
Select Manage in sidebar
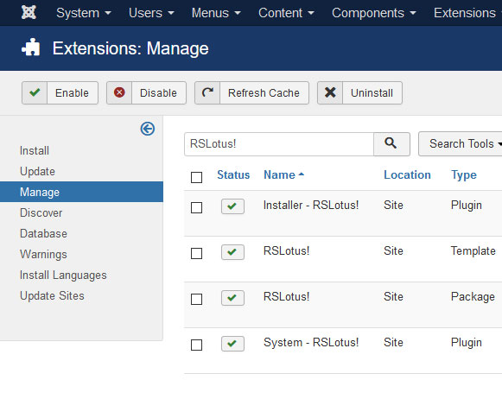81,192
